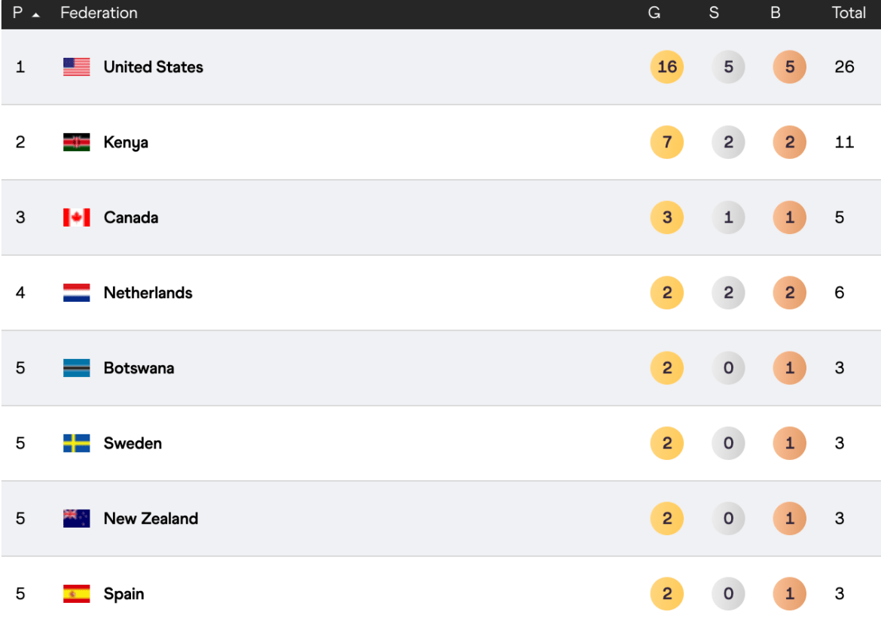
Task: Sort by the B bronze column header
Action: click(775, 14)
